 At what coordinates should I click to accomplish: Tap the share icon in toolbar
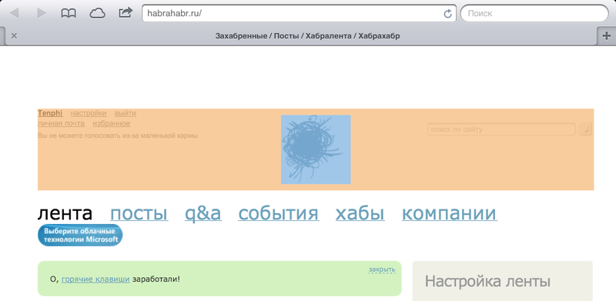126,12
